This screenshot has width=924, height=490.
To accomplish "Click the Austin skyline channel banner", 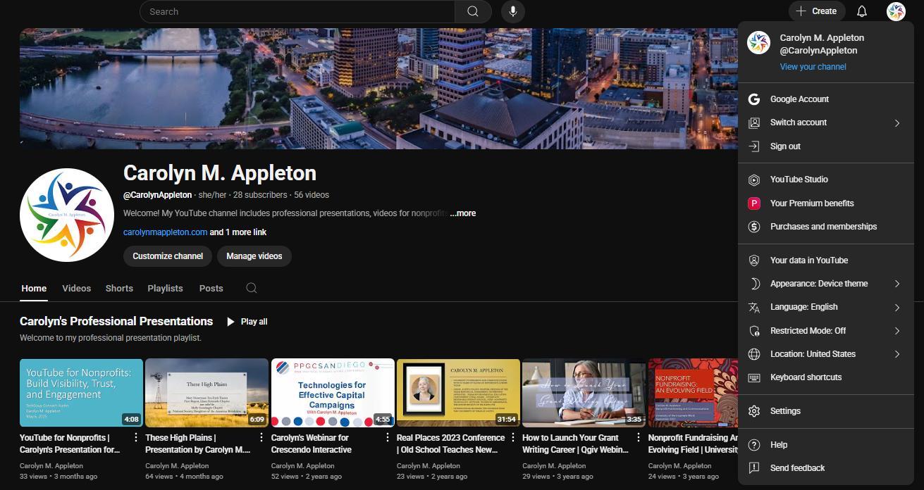I will [x=378, y=89].
